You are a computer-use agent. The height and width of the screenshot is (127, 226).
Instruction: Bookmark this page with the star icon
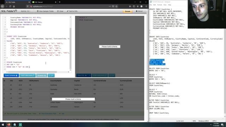[117, 6]
